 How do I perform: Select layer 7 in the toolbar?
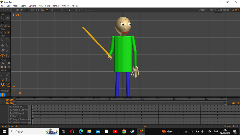click(93, 10)
